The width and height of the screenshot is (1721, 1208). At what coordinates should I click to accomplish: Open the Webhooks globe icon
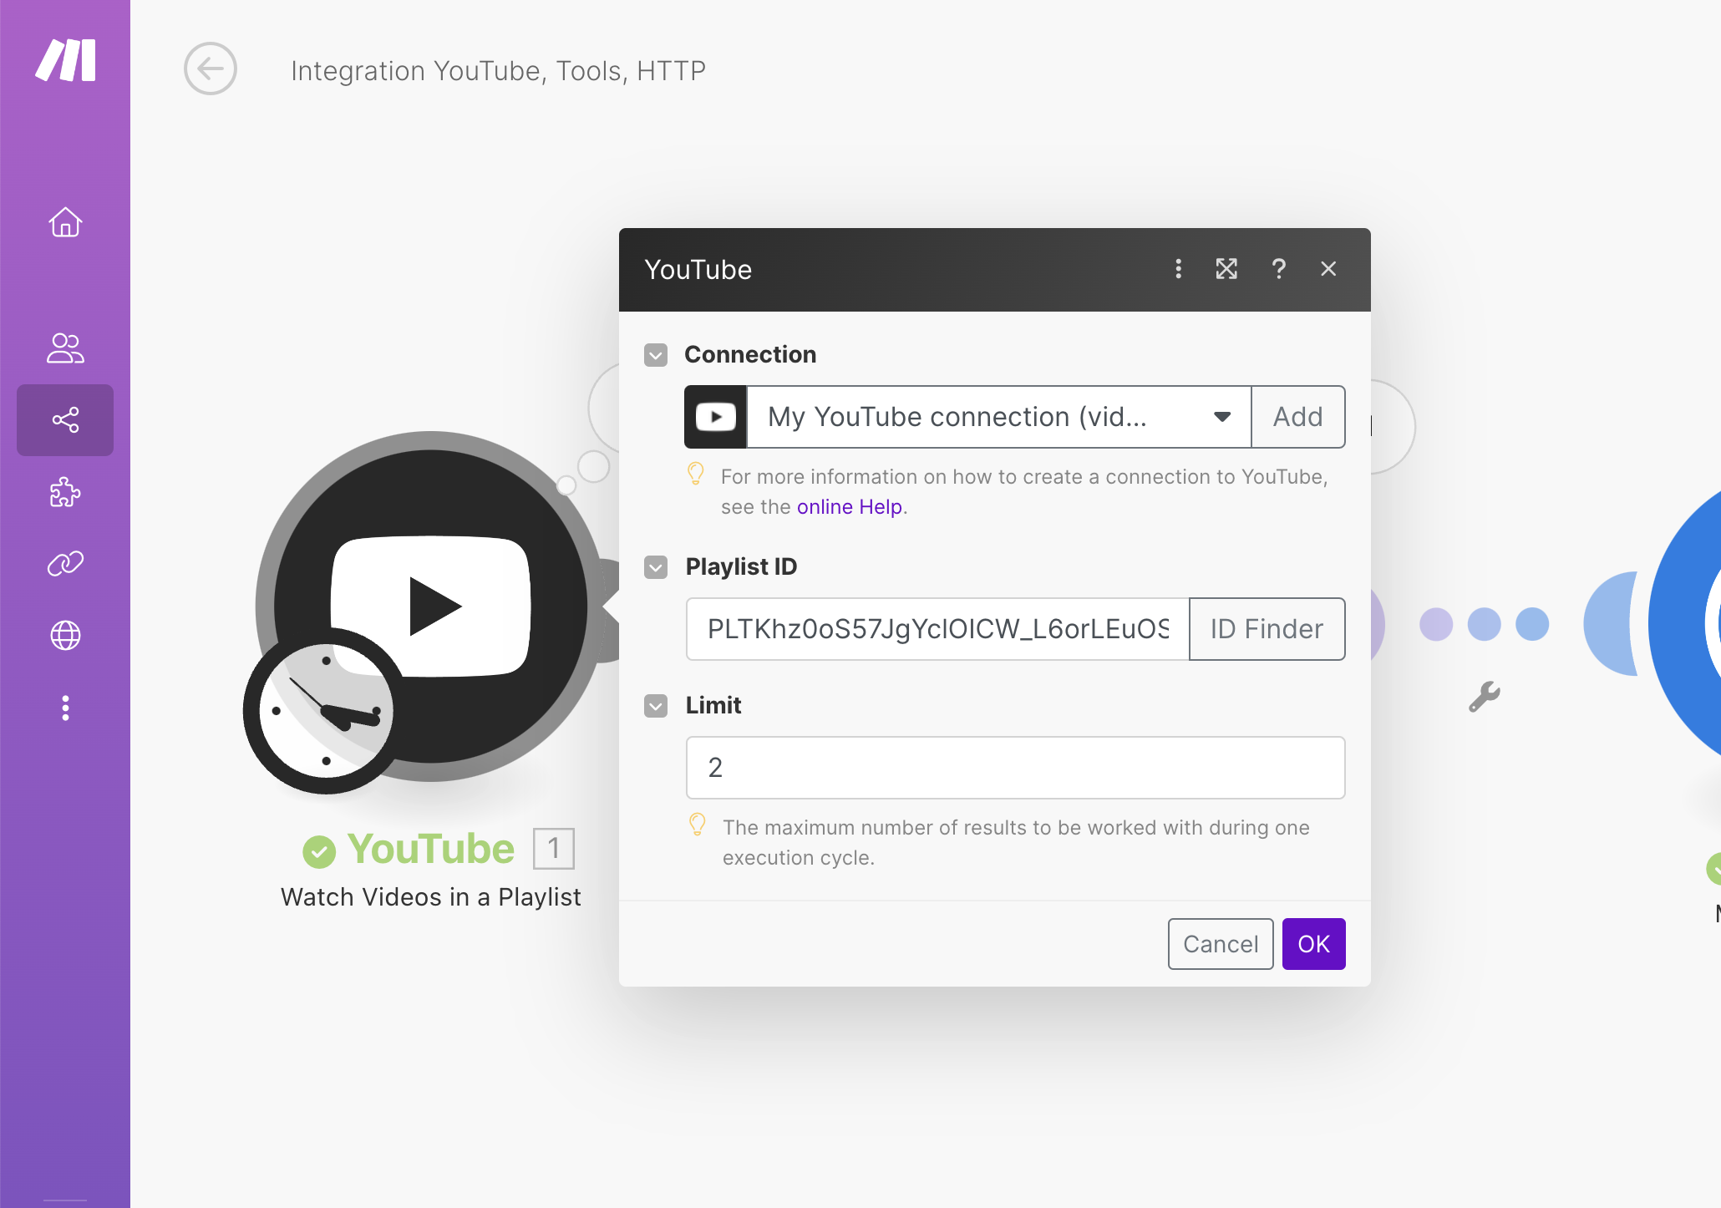pyautogui.click(x=65, y=636)
